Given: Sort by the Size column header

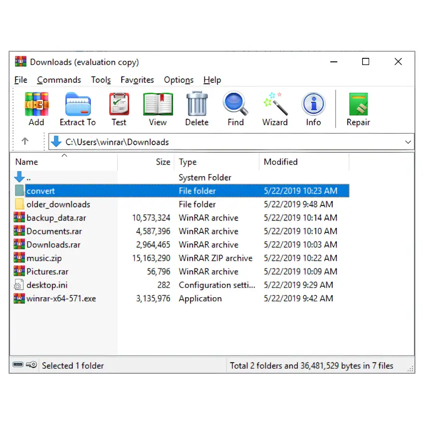Looking at the screenshot, I should [146, 162].
